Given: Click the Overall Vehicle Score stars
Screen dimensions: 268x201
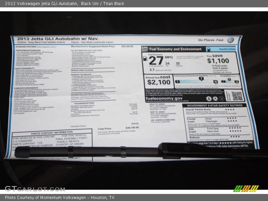Looking at the screenshot, I should [229, 110].
